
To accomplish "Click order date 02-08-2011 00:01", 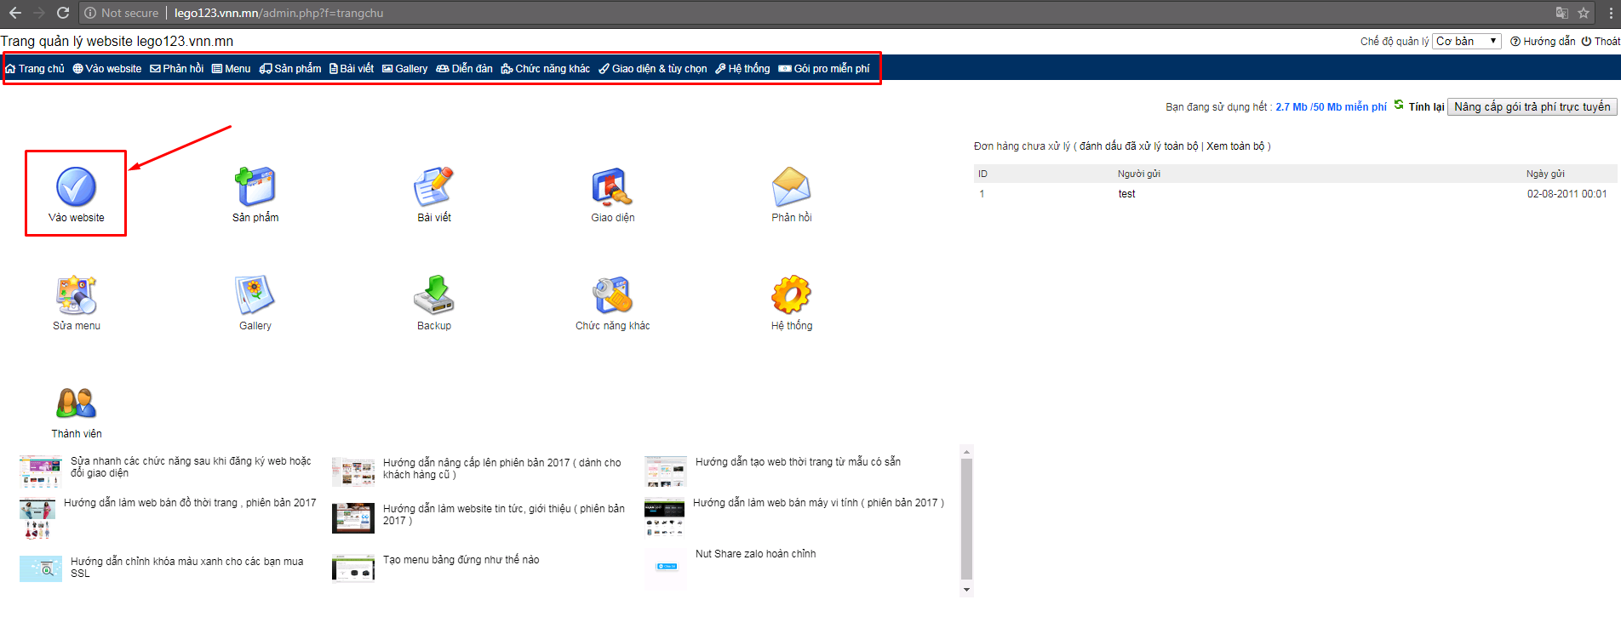I will (x=1567, y=193).
